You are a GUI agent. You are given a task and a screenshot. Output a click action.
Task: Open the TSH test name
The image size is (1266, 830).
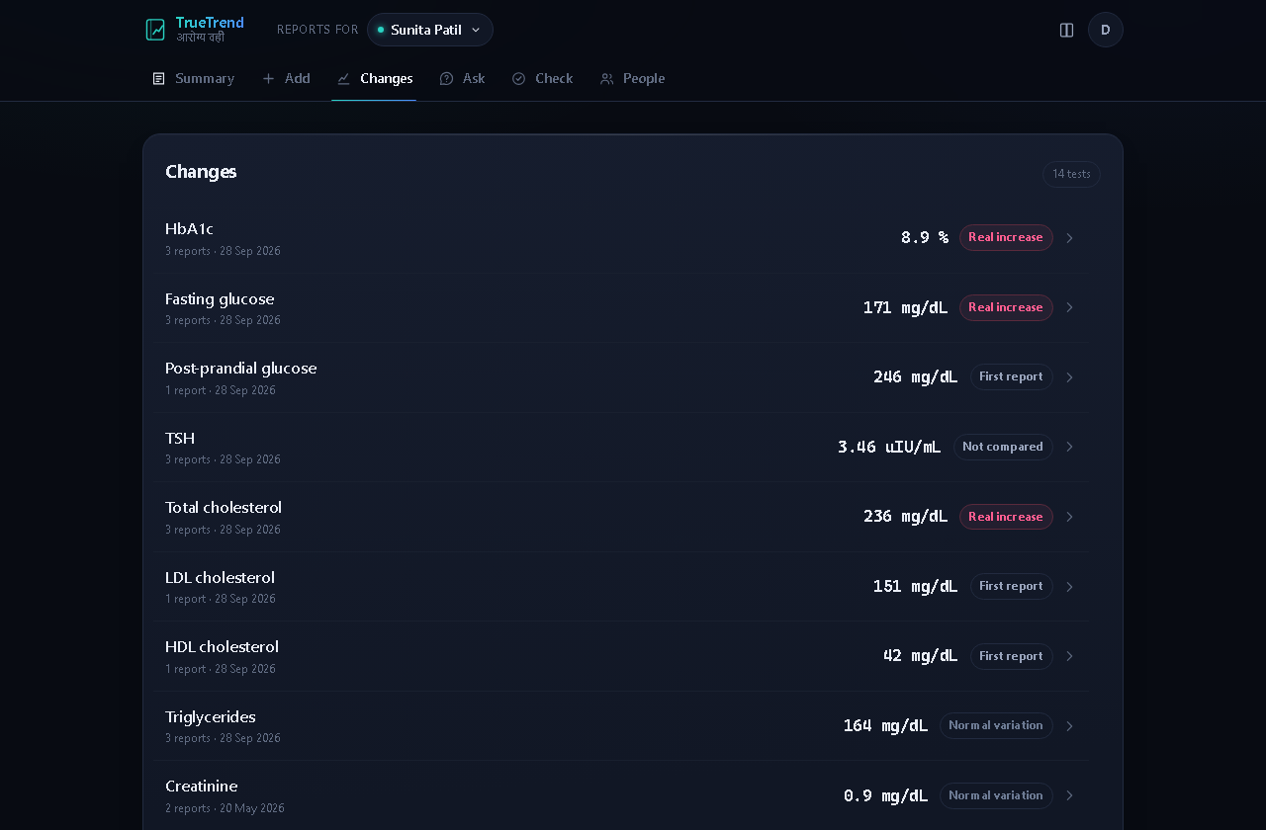(x=180, y=438)
